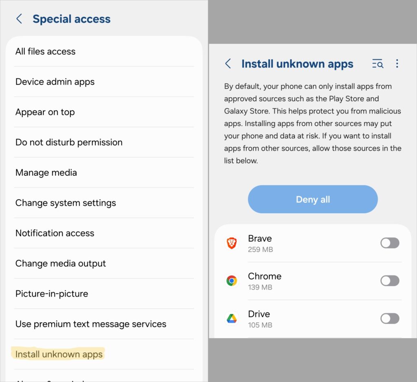The height and width of the screenshot is (382, 417).
Task: Click the Google Drive app icon
Action: tap(232, 319)
